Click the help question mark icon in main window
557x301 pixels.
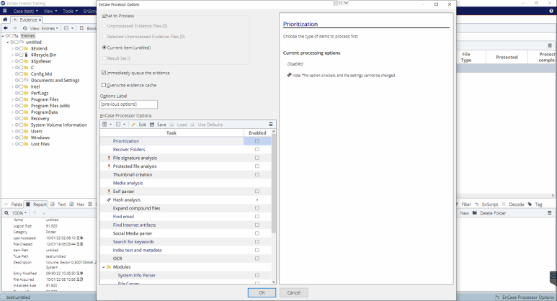point(551,11)
